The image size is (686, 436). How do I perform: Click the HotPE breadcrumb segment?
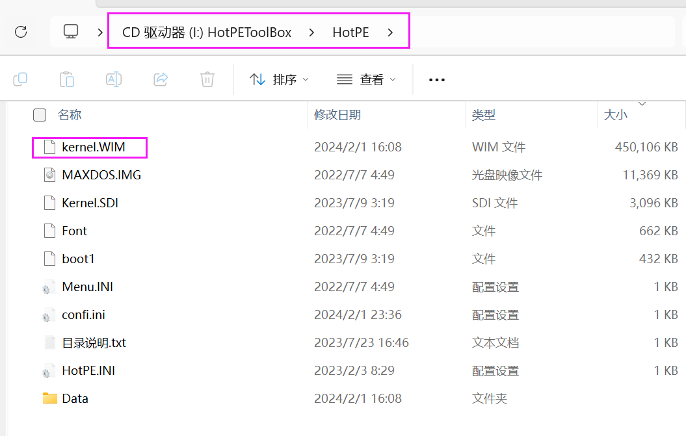click(x=350, y=32)
